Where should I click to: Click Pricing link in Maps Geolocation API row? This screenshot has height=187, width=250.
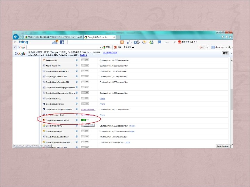point(127,142)
